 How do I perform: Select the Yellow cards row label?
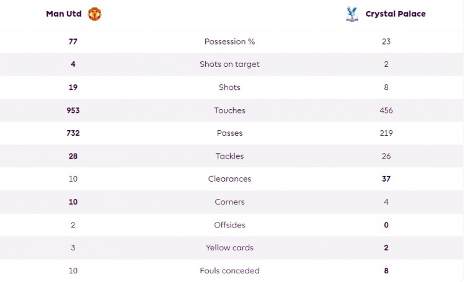tap(230, 248)
